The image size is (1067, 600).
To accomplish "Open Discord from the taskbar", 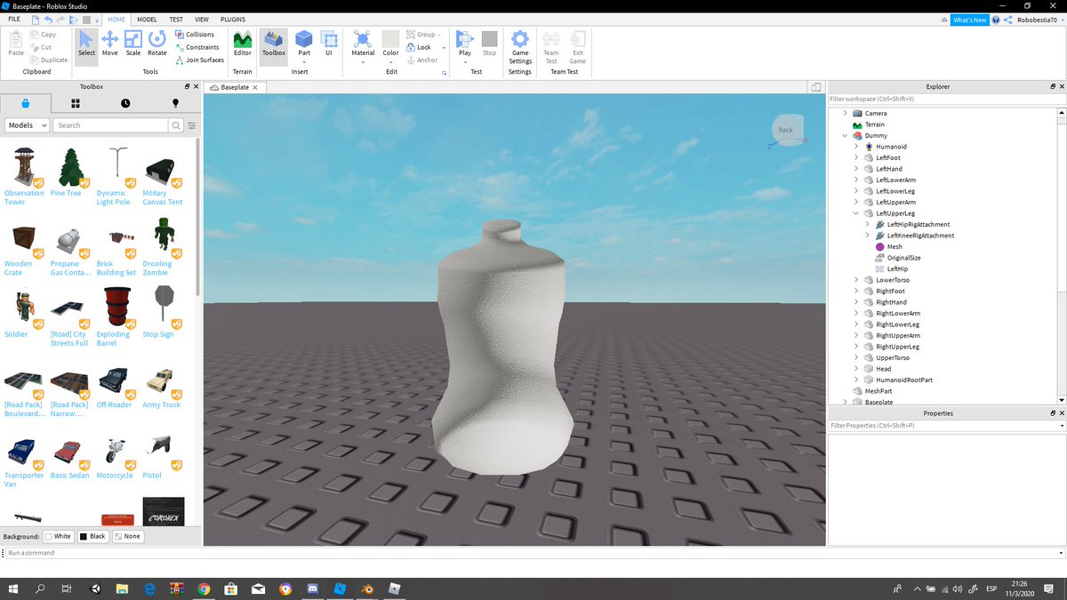I will pos(312,588).
